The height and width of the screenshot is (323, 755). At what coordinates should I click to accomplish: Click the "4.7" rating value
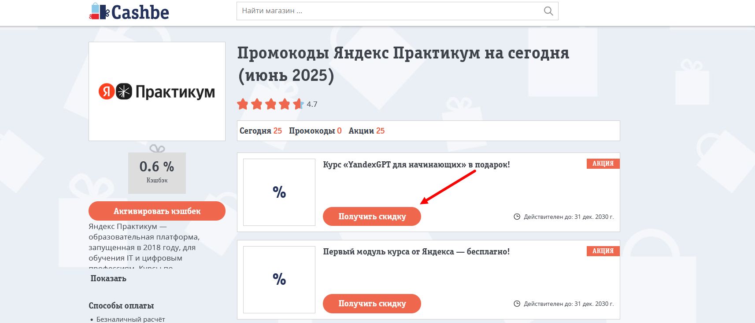point(312,105)
